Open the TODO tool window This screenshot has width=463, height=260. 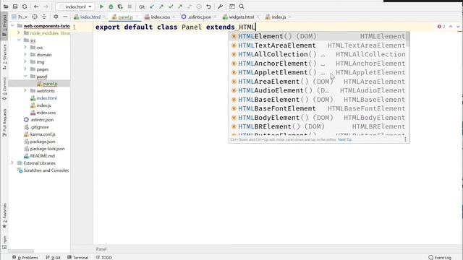pos(103,257)
